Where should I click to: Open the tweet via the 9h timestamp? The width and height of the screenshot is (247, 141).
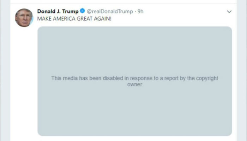coord(140,11)
